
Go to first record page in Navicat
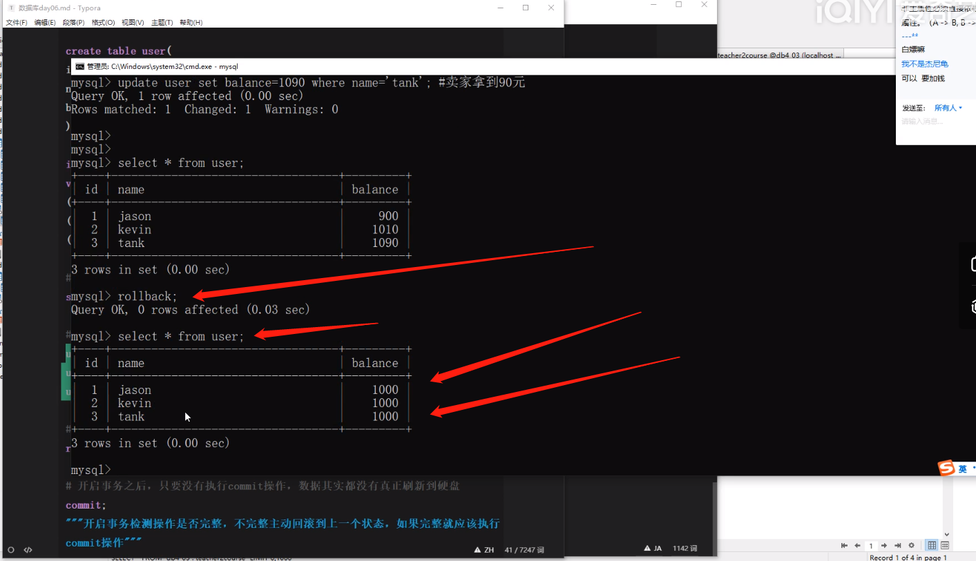coord(845,545)
